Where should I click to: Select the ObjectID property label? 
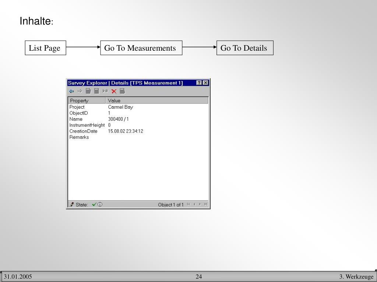(79, 113)
